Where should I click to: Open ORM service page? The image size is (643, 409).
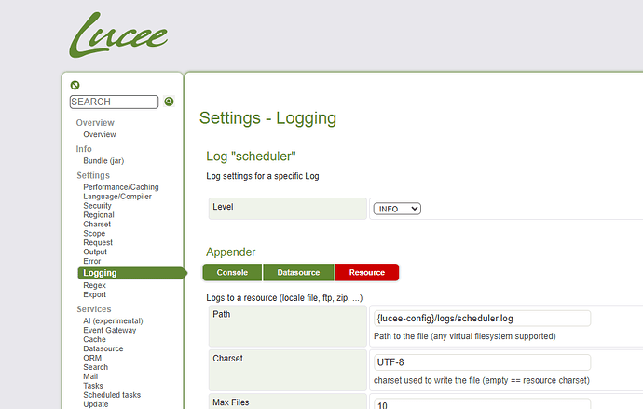[x=92, y=358]
